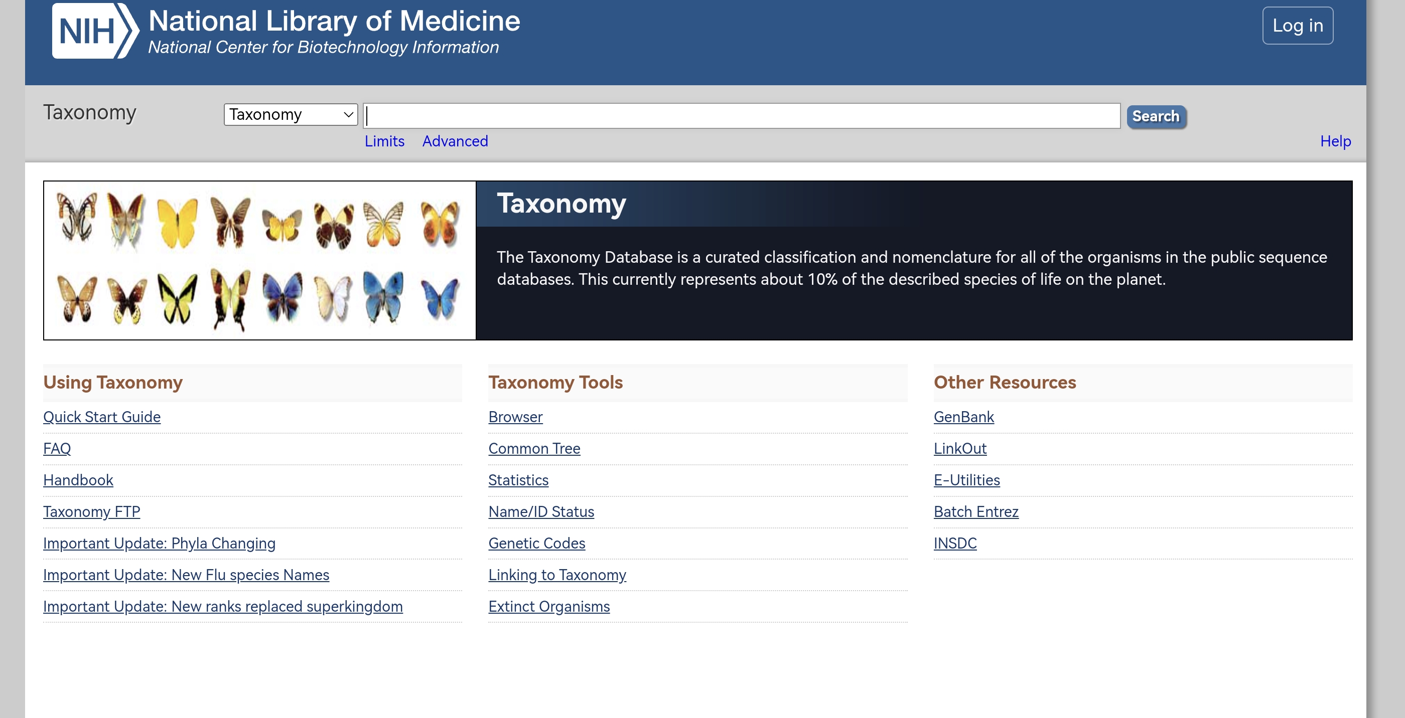Open the Taxonomy database dropdown
Screen dimensions: 1405x718
290,114
